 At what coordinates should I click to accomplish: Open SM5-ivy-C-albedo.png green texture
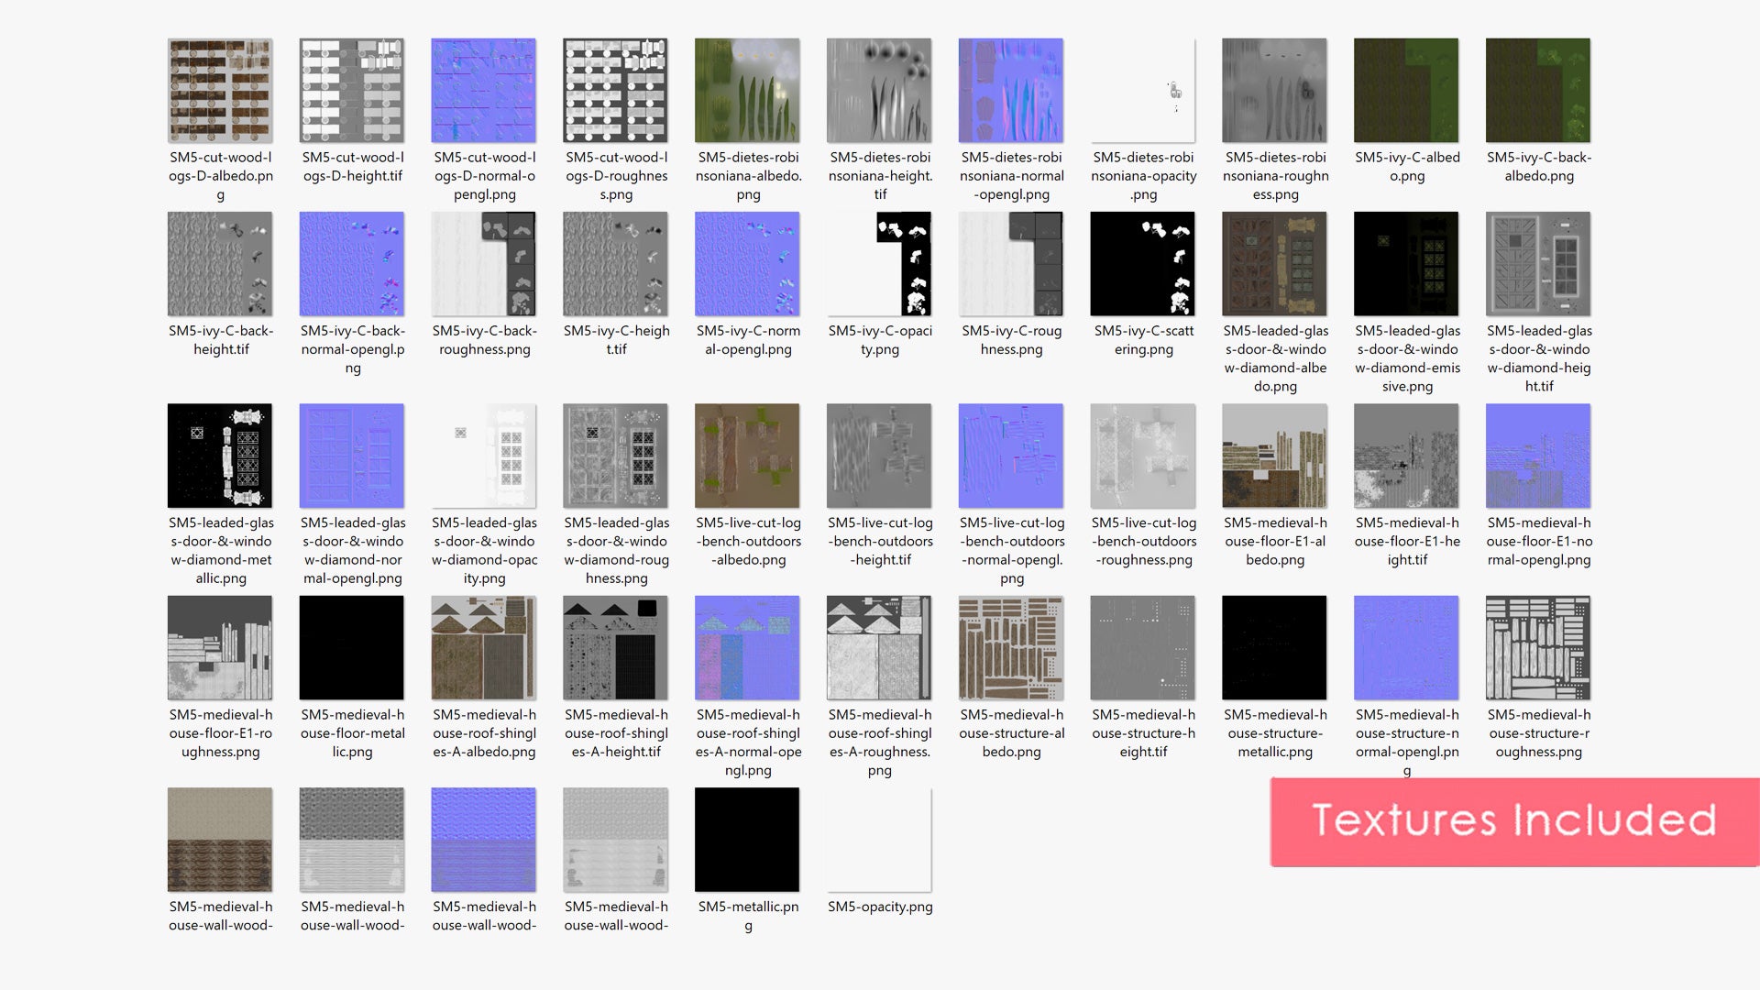1406,90
